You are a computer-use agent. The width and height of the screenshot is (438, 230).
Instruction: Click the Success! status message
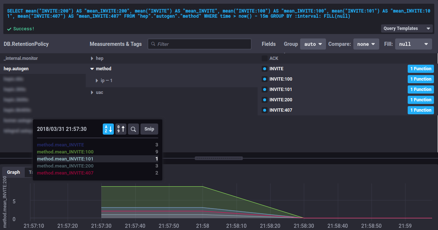point(21,29)
